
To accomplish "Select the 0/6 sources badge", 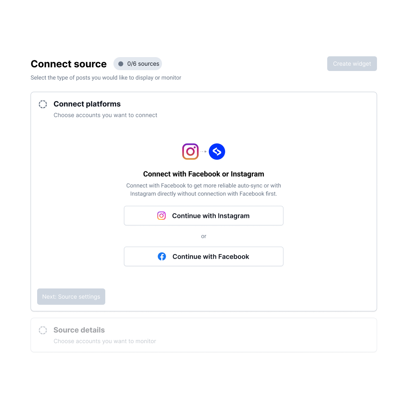I will click(x=137, y=64).
